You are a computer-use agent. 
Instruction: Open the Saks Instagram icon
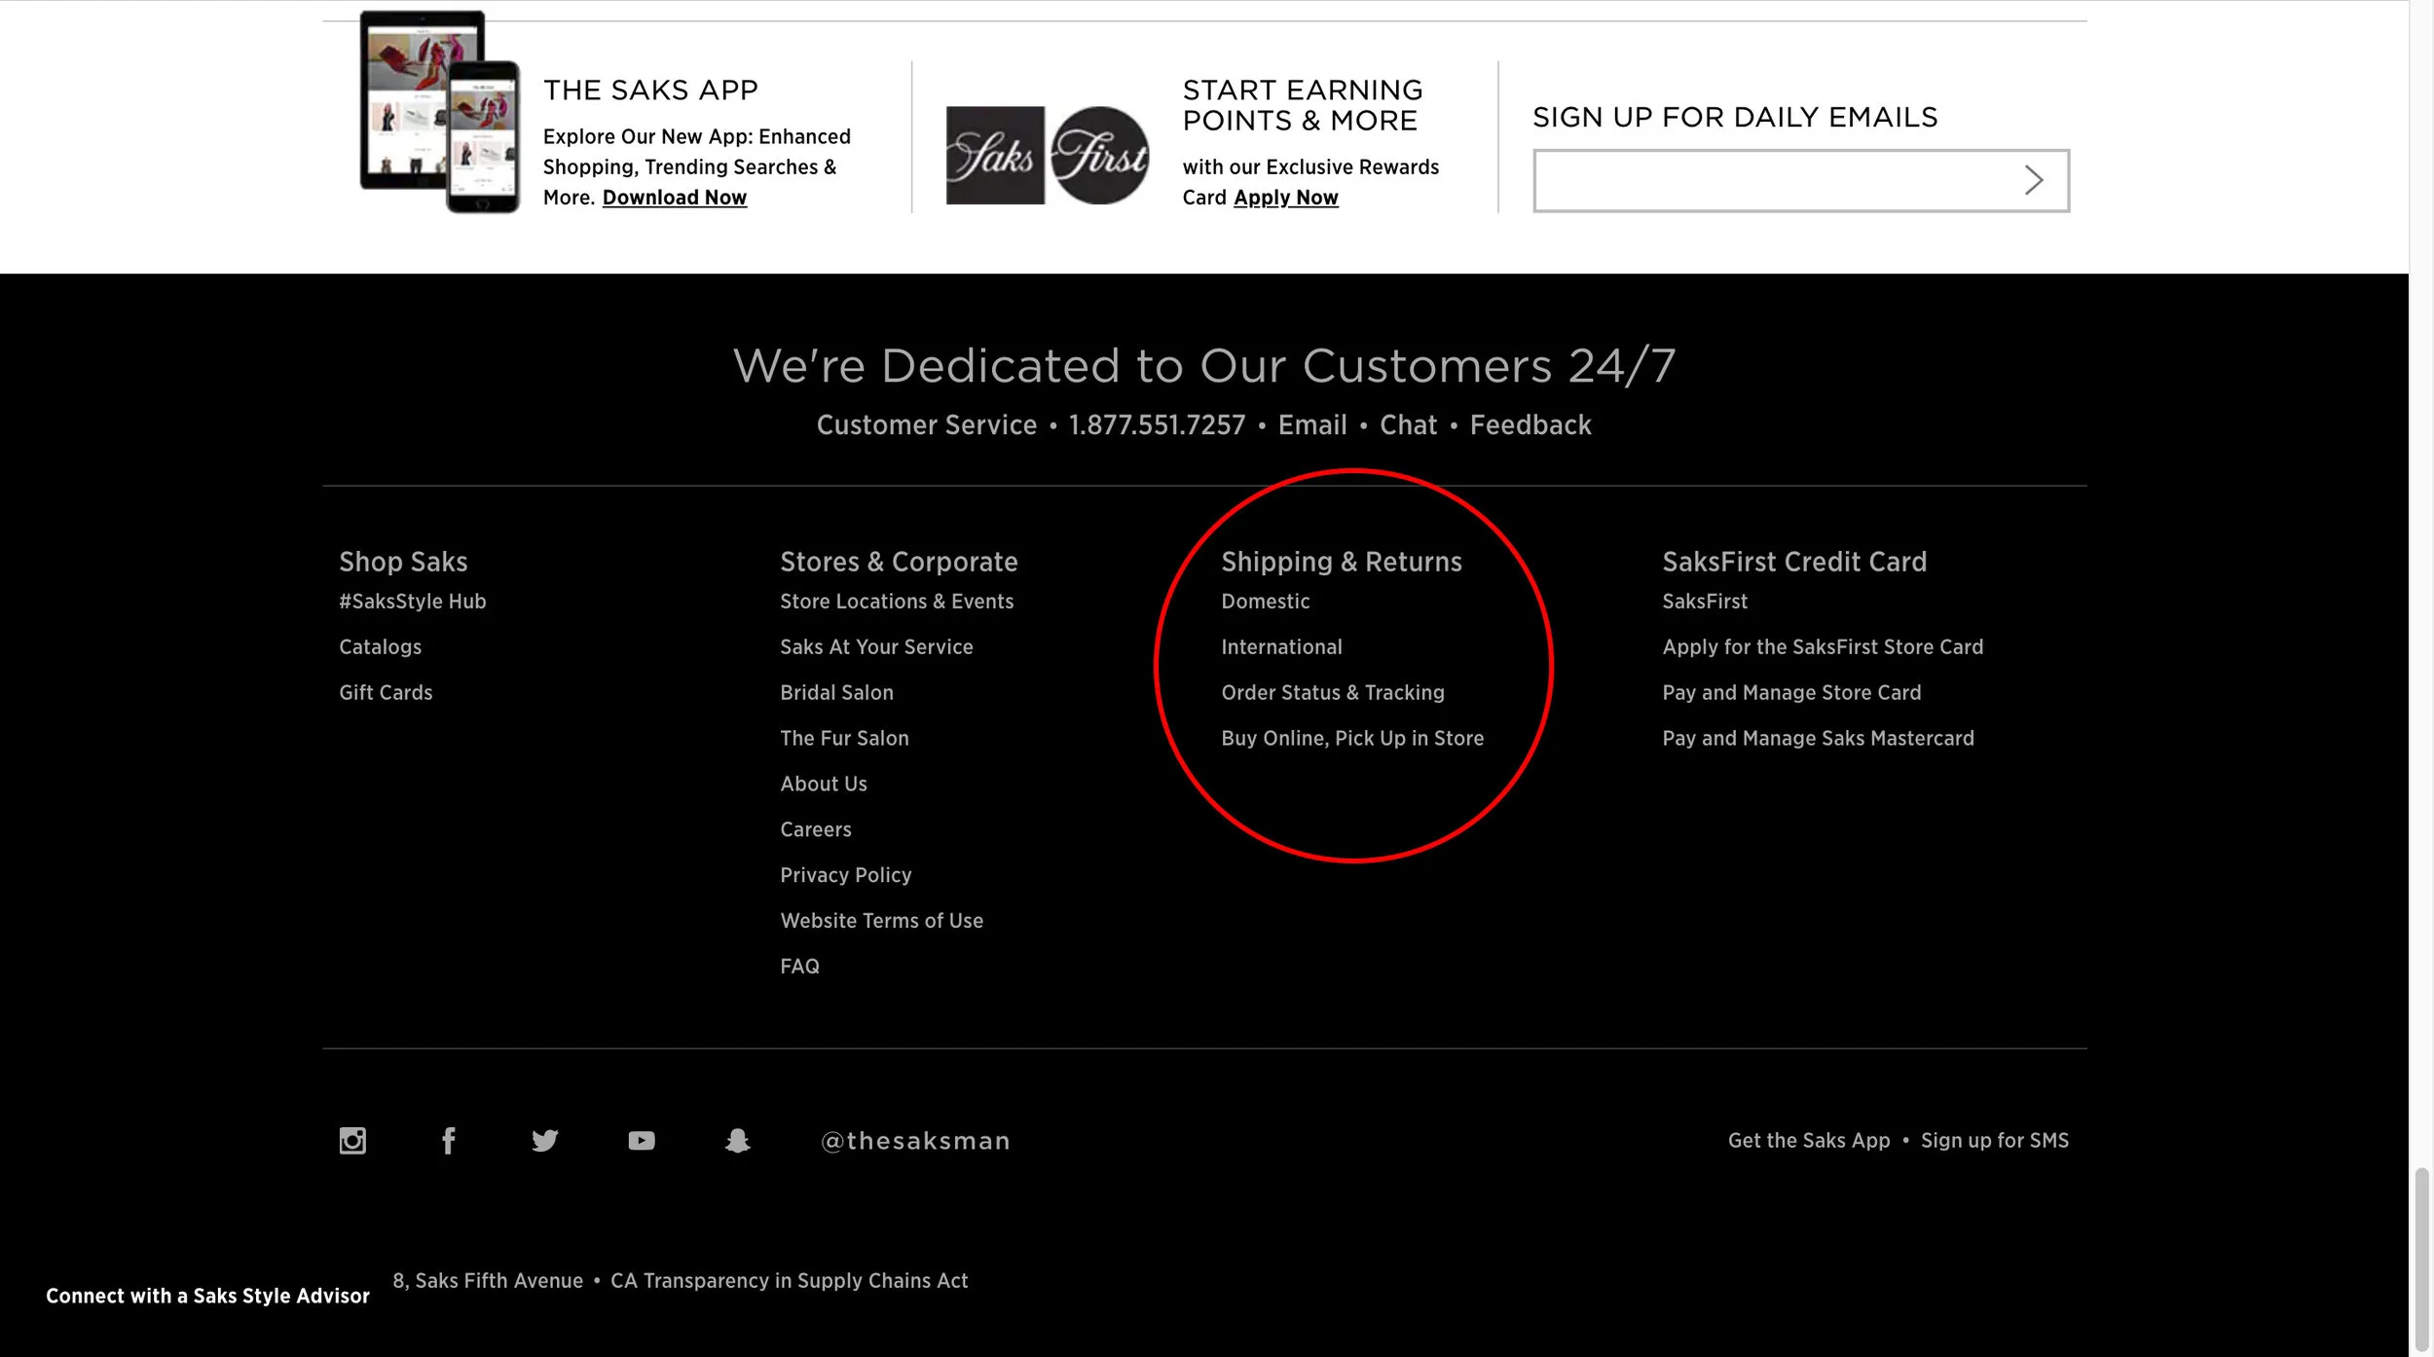pos(352,1140)
